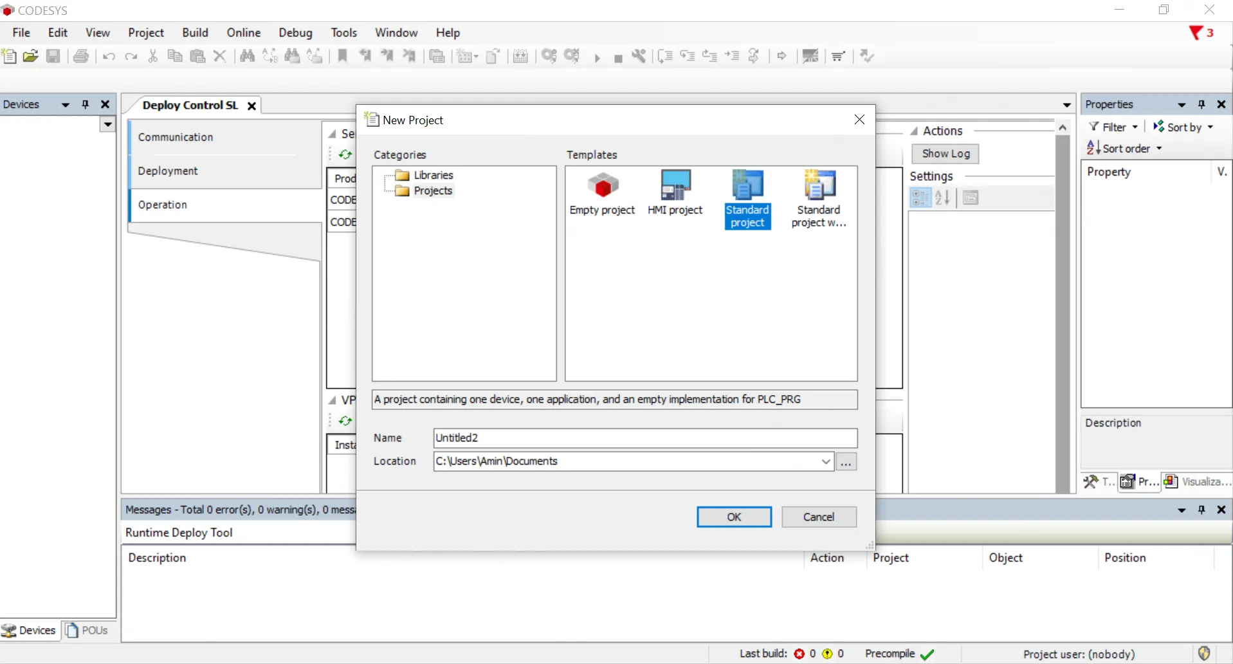Screen dimensions: 1233x664
Task: Open the Filter dropdown in Properties
Action: 1114,127
